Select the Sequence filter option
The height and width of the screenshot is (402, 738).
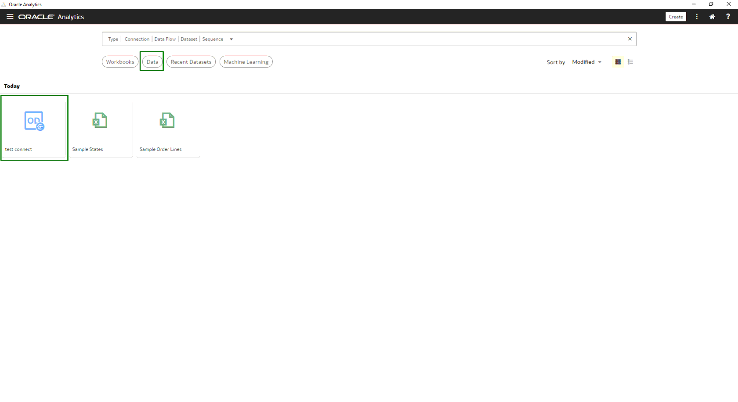point(213,39)
